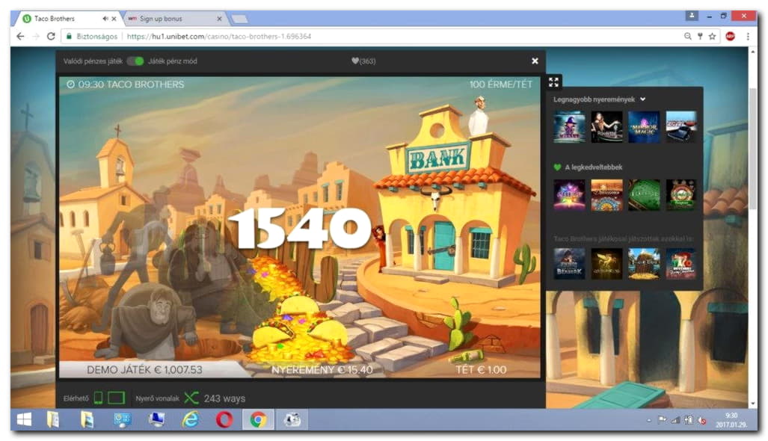Open the Windows Start menu
Image resolution: width=768 pixels, height=441 pixels.
tap(24, 420)
